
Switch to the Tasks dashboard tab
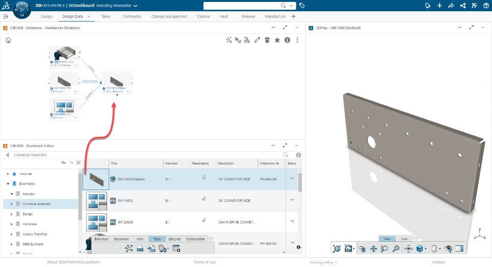point(106,16)
